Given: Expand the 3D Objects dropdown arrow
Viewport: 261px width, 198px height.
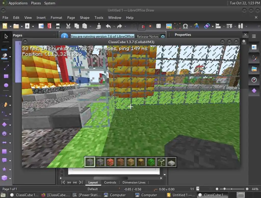Looking at the screenshot, I should click(x=10, y=178).
